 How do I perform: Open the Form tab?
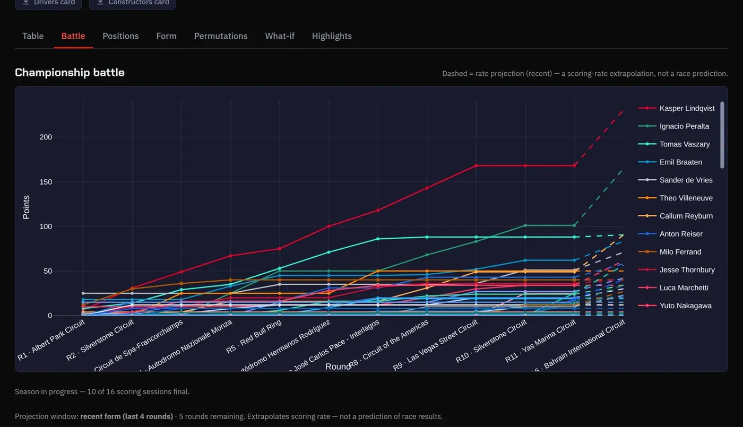tap(166, 36)
